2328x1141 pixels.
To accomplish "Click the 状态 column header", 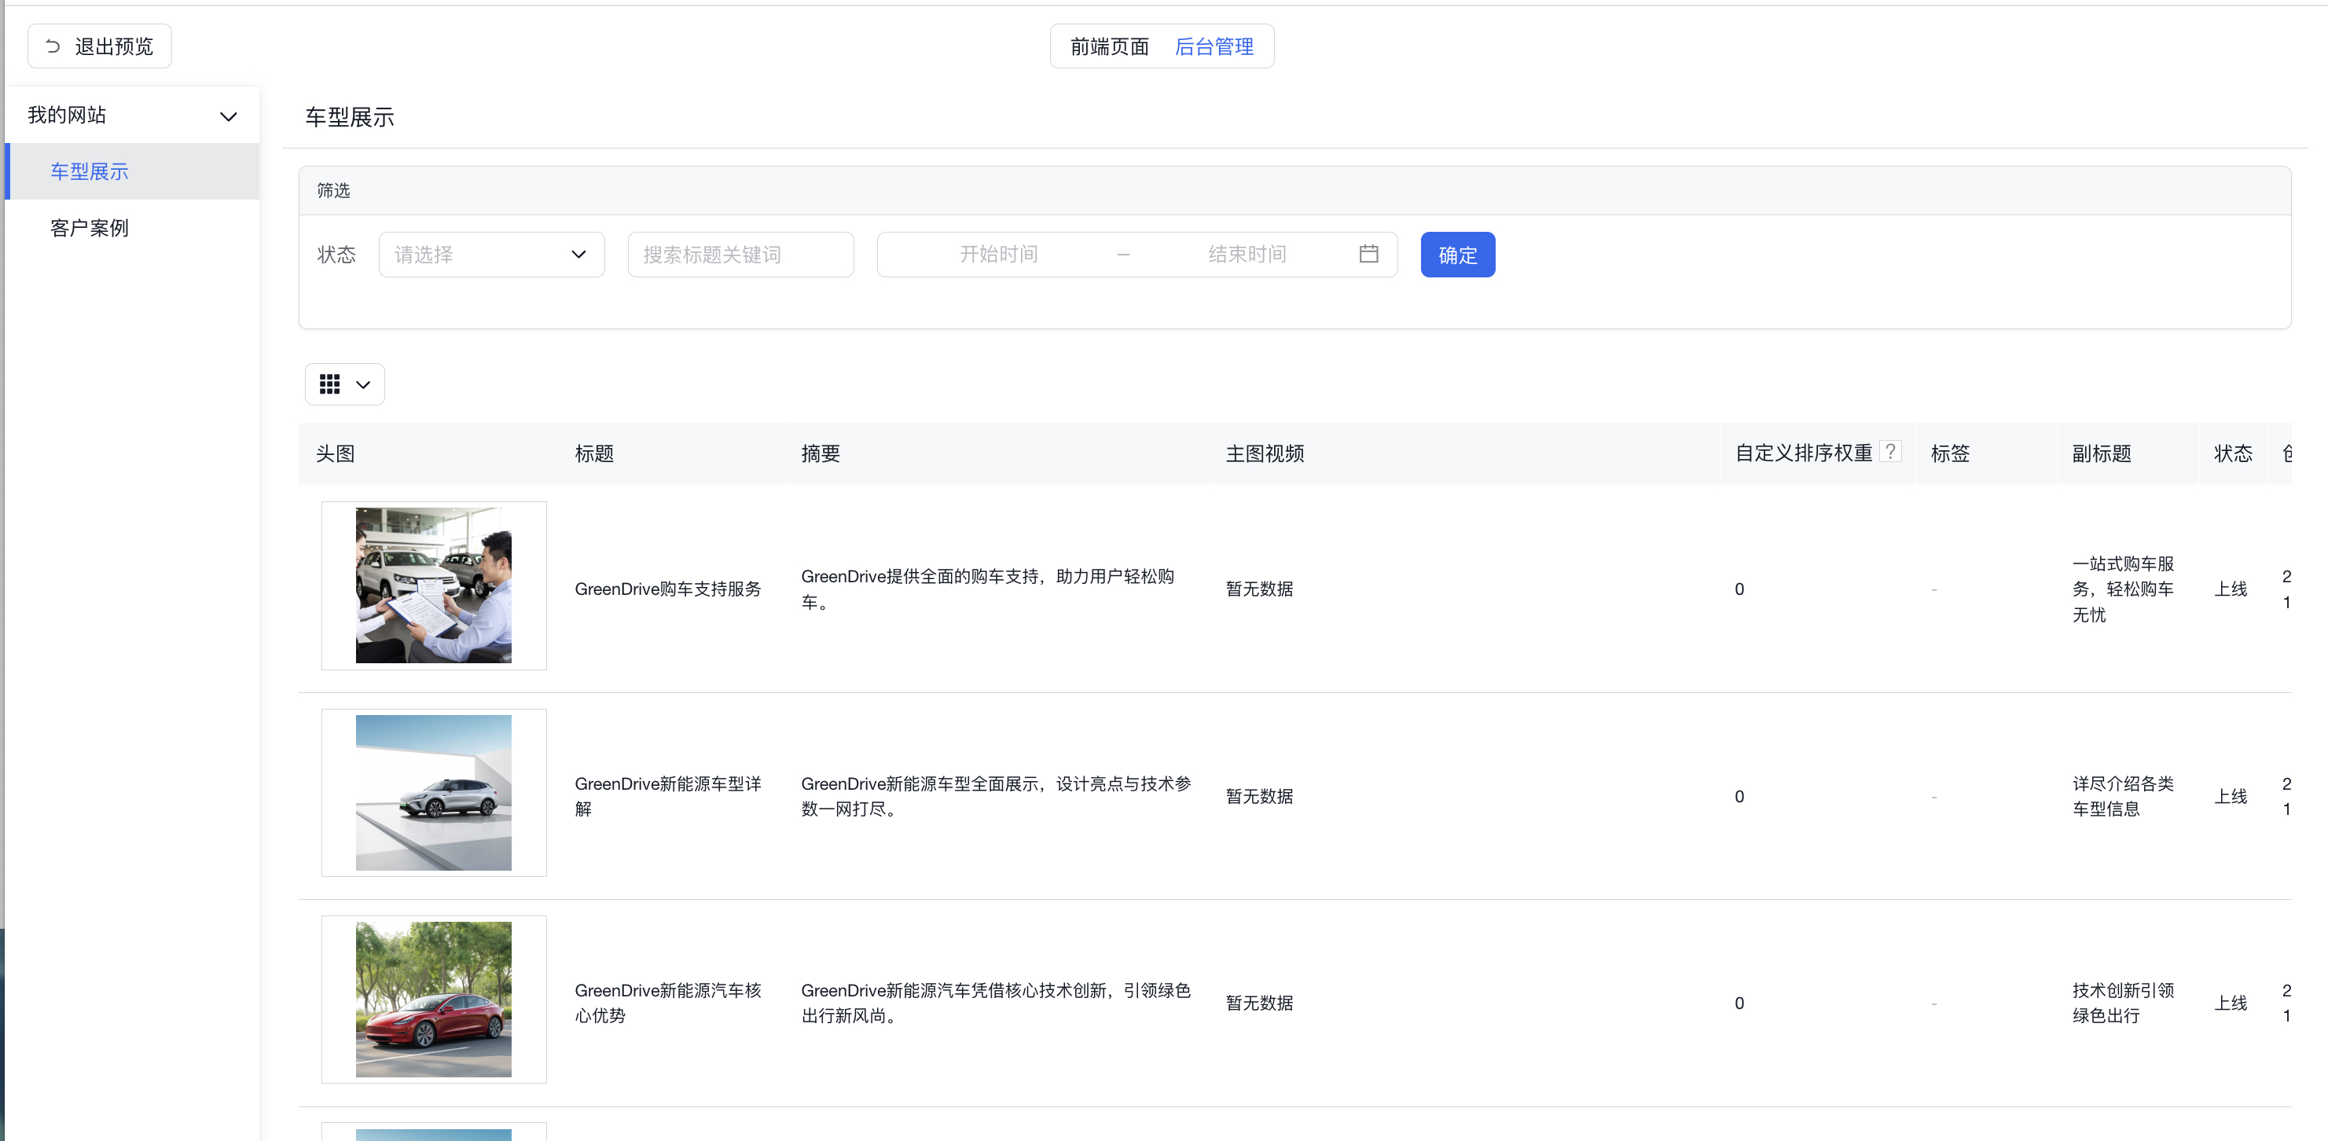I will coord(2233,453).
